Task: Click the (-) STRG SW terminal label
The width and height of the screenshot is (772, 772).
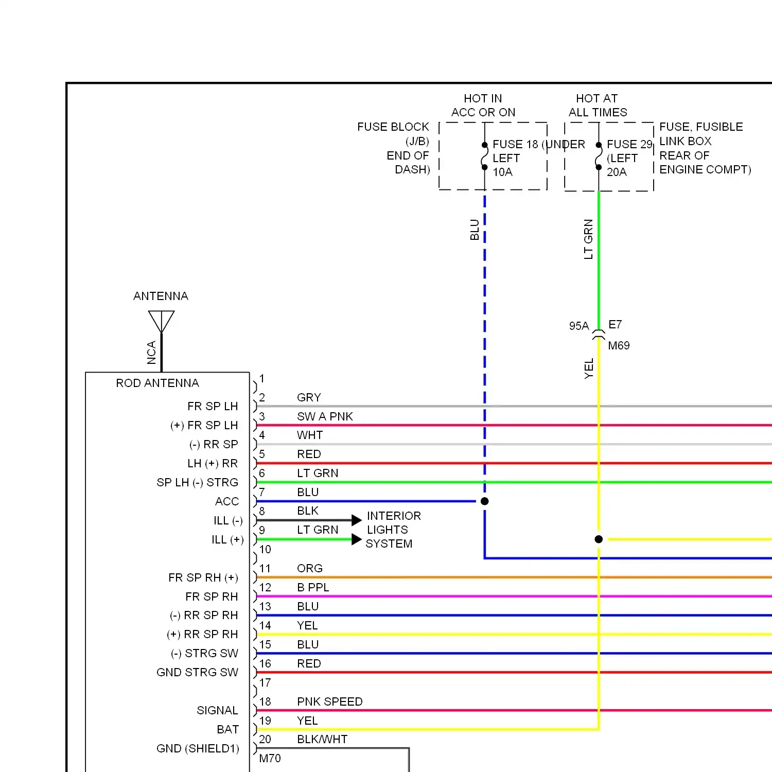Action: [204, 653]
